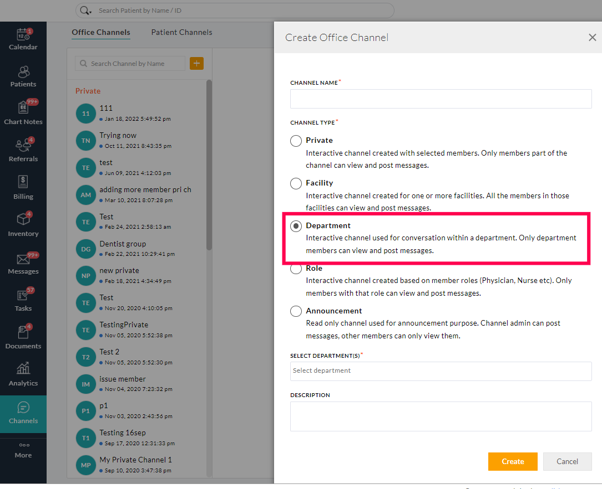Viewport: 602px width, 489px height.
Task: Click the orange Create button
Action: pos(512,461)
